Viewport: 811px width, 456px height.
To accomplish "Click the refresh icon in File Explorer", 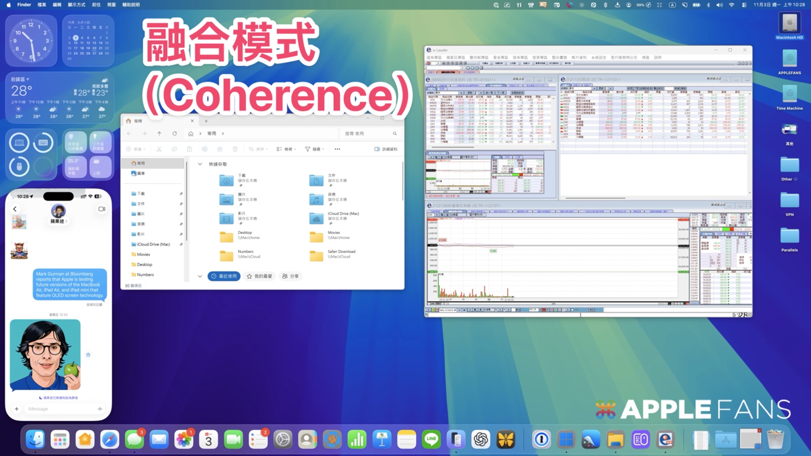I will coord(174,134).
